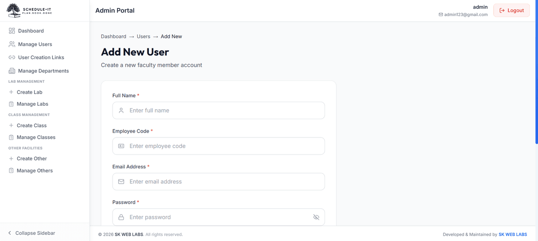Click the Manage Users people icon
Viewport: 538px width, 241px height.
point(12,44)
